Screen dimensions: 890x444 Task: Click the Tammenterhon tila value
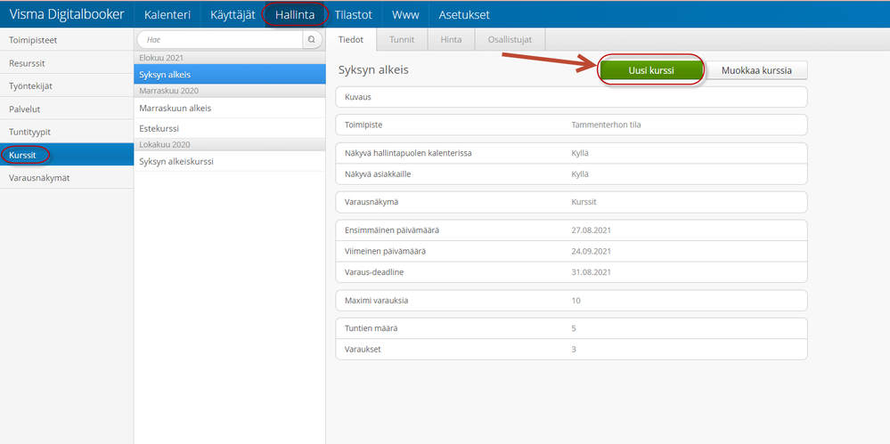pos(606,125)
